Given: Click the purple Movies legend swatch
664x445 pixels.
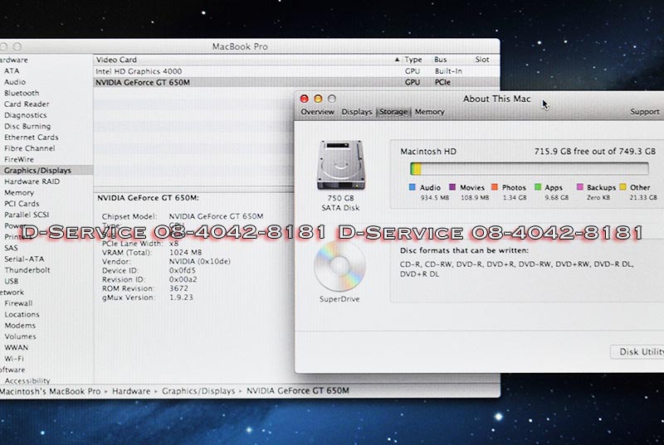Looking at the screenshot, I should 452,187.
